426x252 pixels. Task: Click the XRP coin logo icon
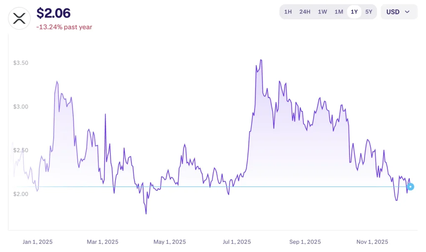pos(19,18)
